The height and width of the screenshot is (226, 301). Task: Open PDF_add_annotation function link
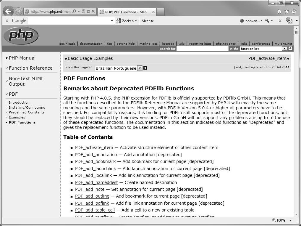96,155
